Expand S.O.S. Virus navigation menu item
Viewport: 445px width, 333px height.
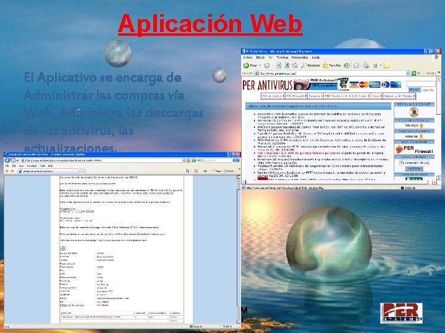[358, 96]
